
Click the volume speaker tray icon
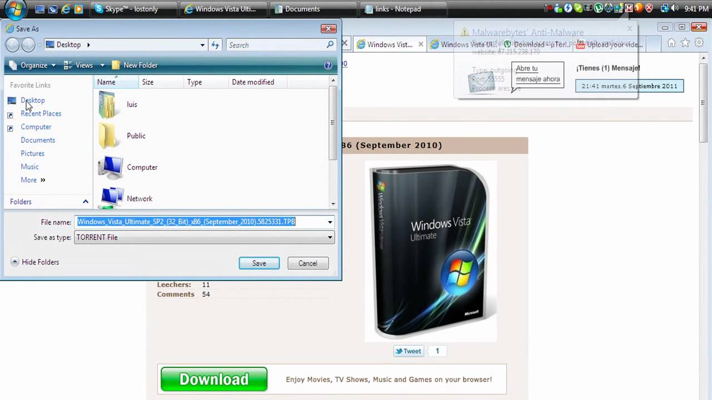pyautogui.click(x=674, y=8)
